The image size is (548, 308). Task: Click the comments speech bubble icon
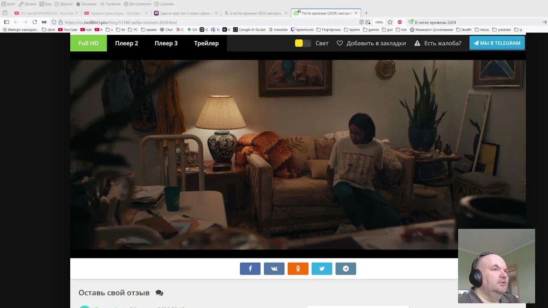[x=159, y=293]
